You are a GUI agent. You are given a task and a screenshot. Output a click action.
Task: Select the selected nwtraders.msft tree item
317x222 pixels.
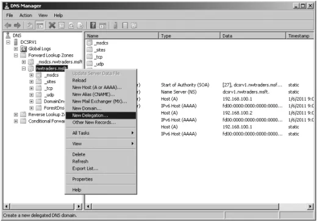point(51,68)
